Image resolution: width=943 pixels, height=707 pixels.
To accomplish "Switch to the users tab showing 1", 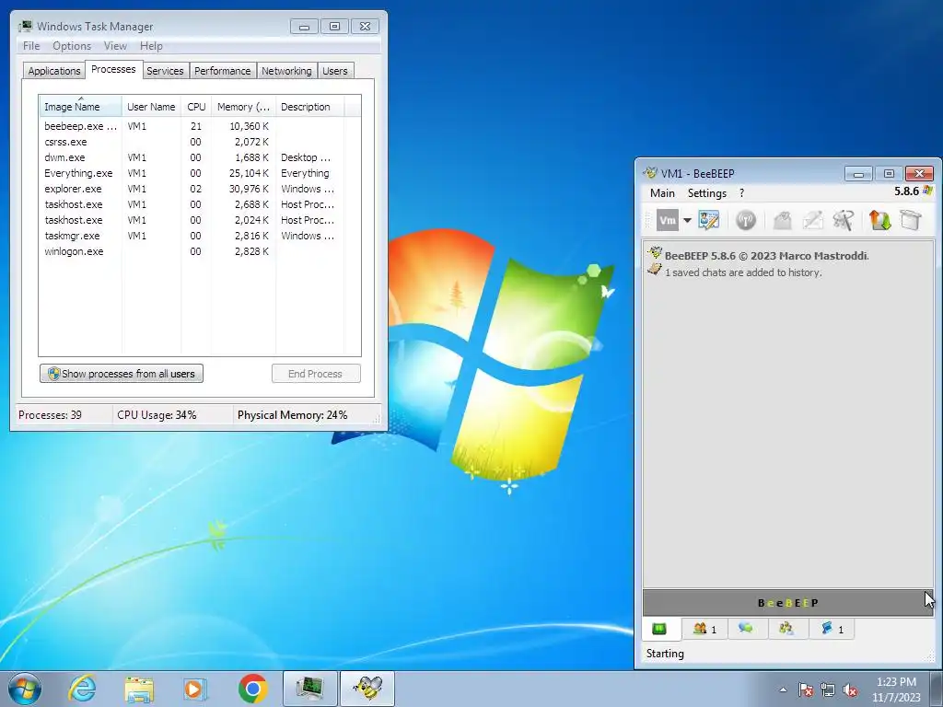I will 704,629.
